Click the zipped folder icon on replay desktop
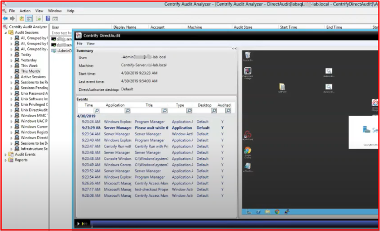Viewport: 380px width, 231px height. click(x=282, y=88)
